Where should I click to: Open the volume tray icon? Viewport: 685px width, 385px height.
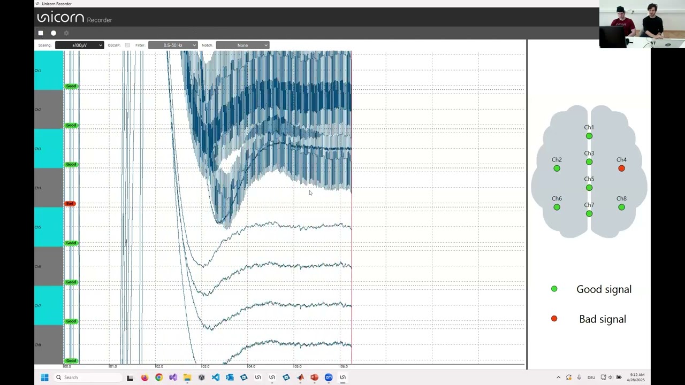click(610, 378)
